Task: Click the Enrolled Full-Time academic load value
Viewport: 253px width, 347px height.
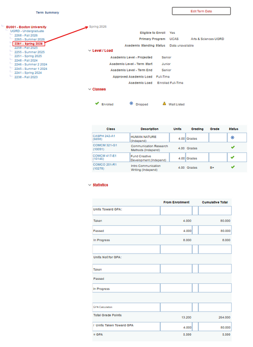Action: click(x=170, y=83)
